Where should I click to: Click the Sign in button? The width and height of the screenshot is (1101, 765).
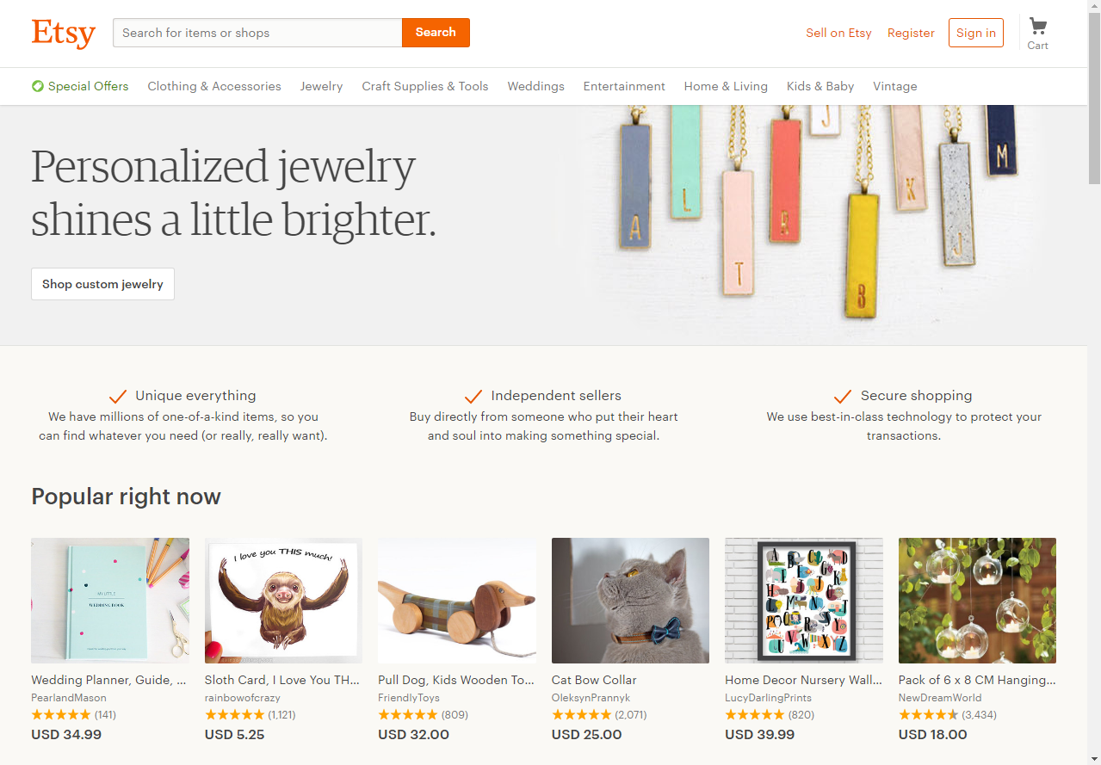click(x=975, y=33)
